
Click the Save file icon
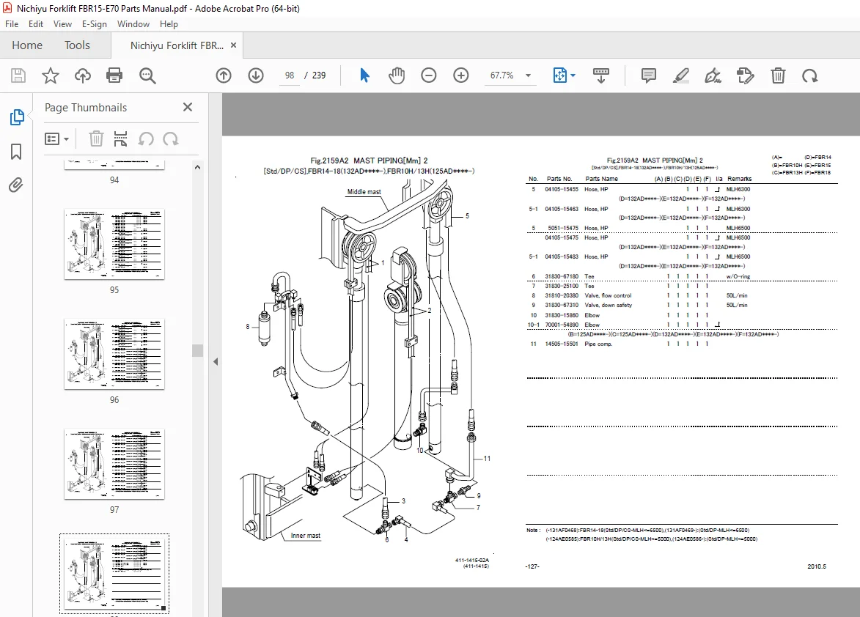18,75
